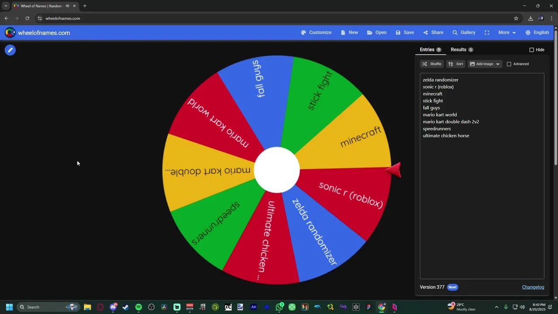
Task: Bookmark this page with star icon
Action: click(x=516, y=18)
